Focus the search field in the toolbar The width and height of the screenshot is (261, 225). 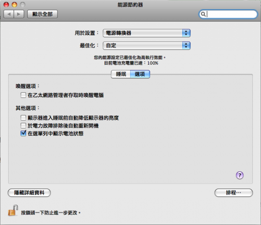tap(228, 14)
